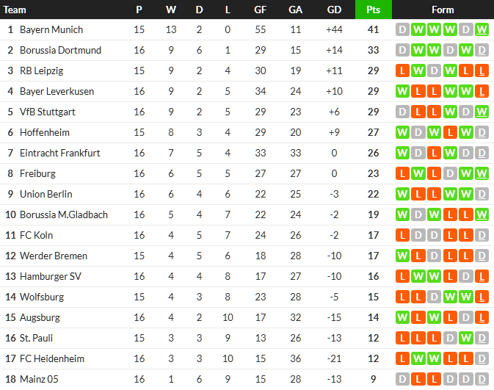
Task: Click the draw badge in Wolfsburg's form
Action: coord(434,297)
